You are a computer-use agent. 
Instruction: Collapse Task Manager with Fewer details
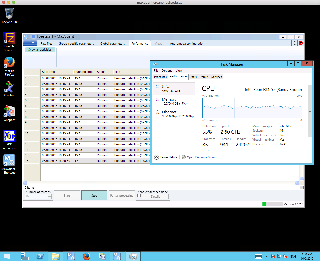click(x=166, y=157)
